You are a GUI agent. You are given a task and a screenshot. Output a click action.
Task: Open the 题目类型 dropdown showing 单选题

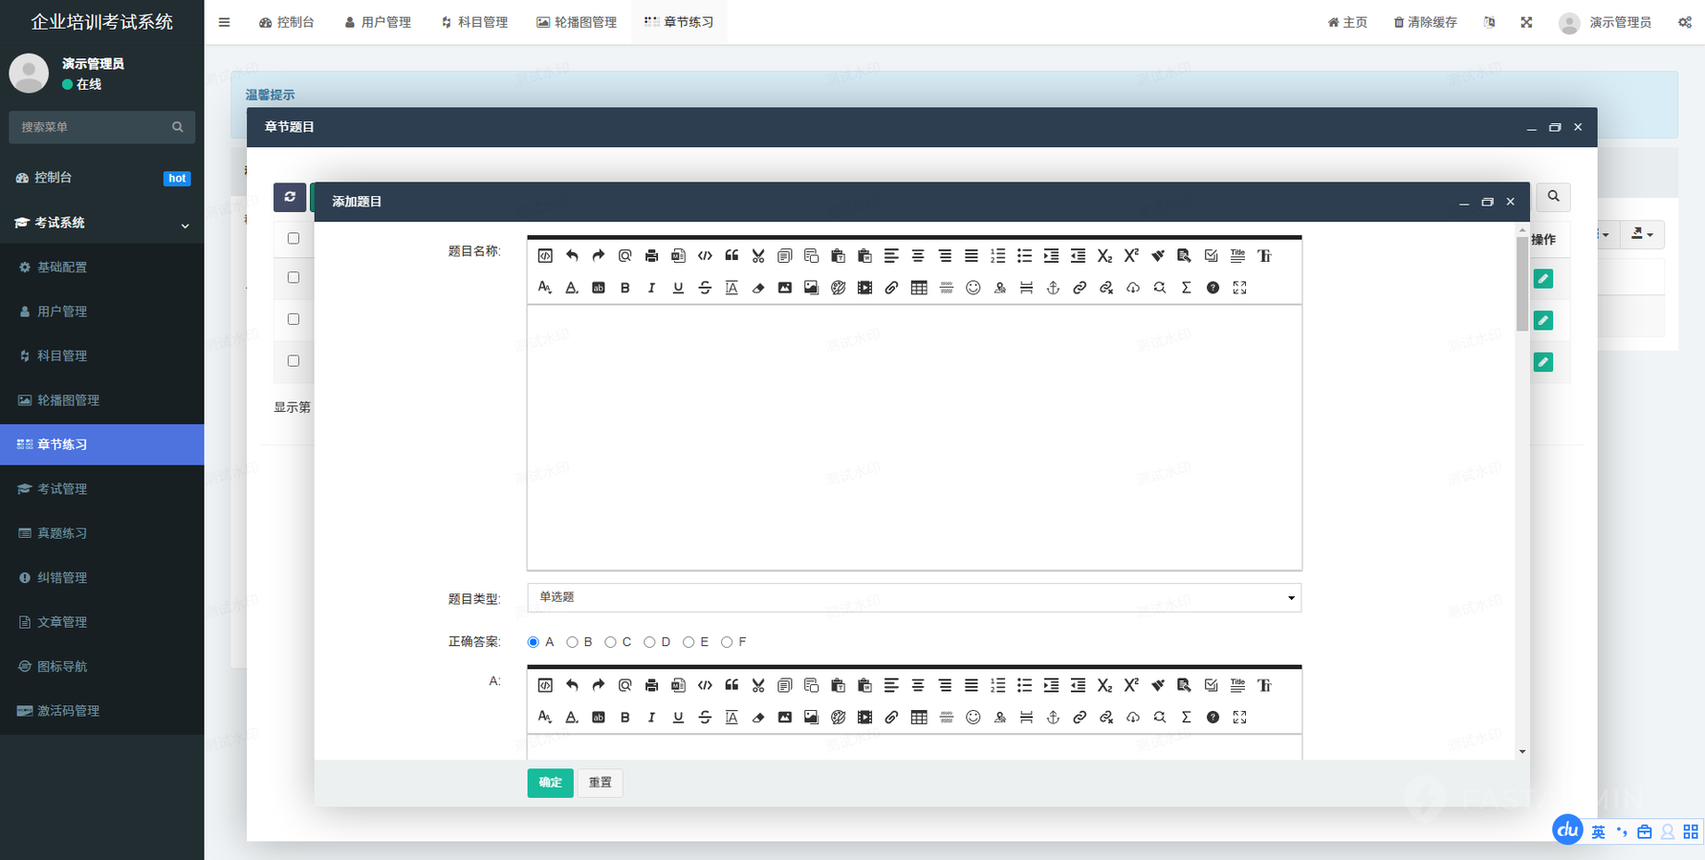click(913, 597)
